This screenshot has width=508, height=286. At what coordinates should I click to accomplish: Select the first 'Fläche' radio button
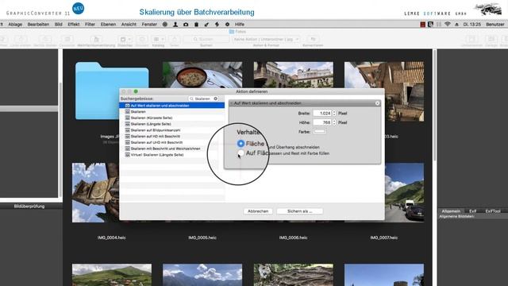click(241, 143)
